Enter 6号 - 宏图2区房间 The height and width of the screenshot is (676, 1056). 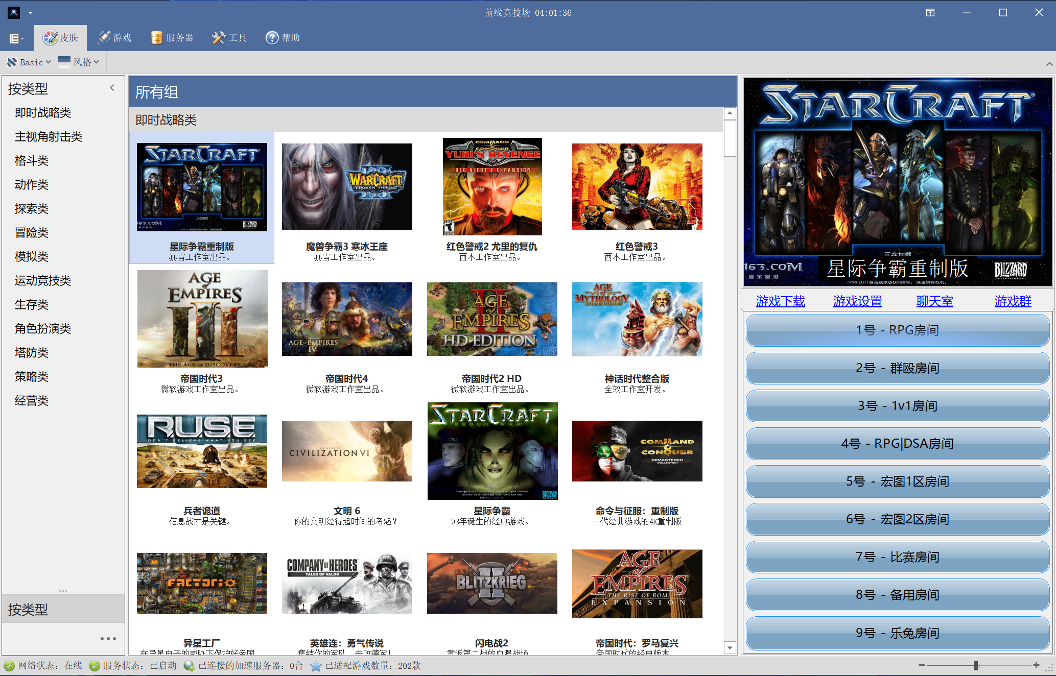[898, 519]
